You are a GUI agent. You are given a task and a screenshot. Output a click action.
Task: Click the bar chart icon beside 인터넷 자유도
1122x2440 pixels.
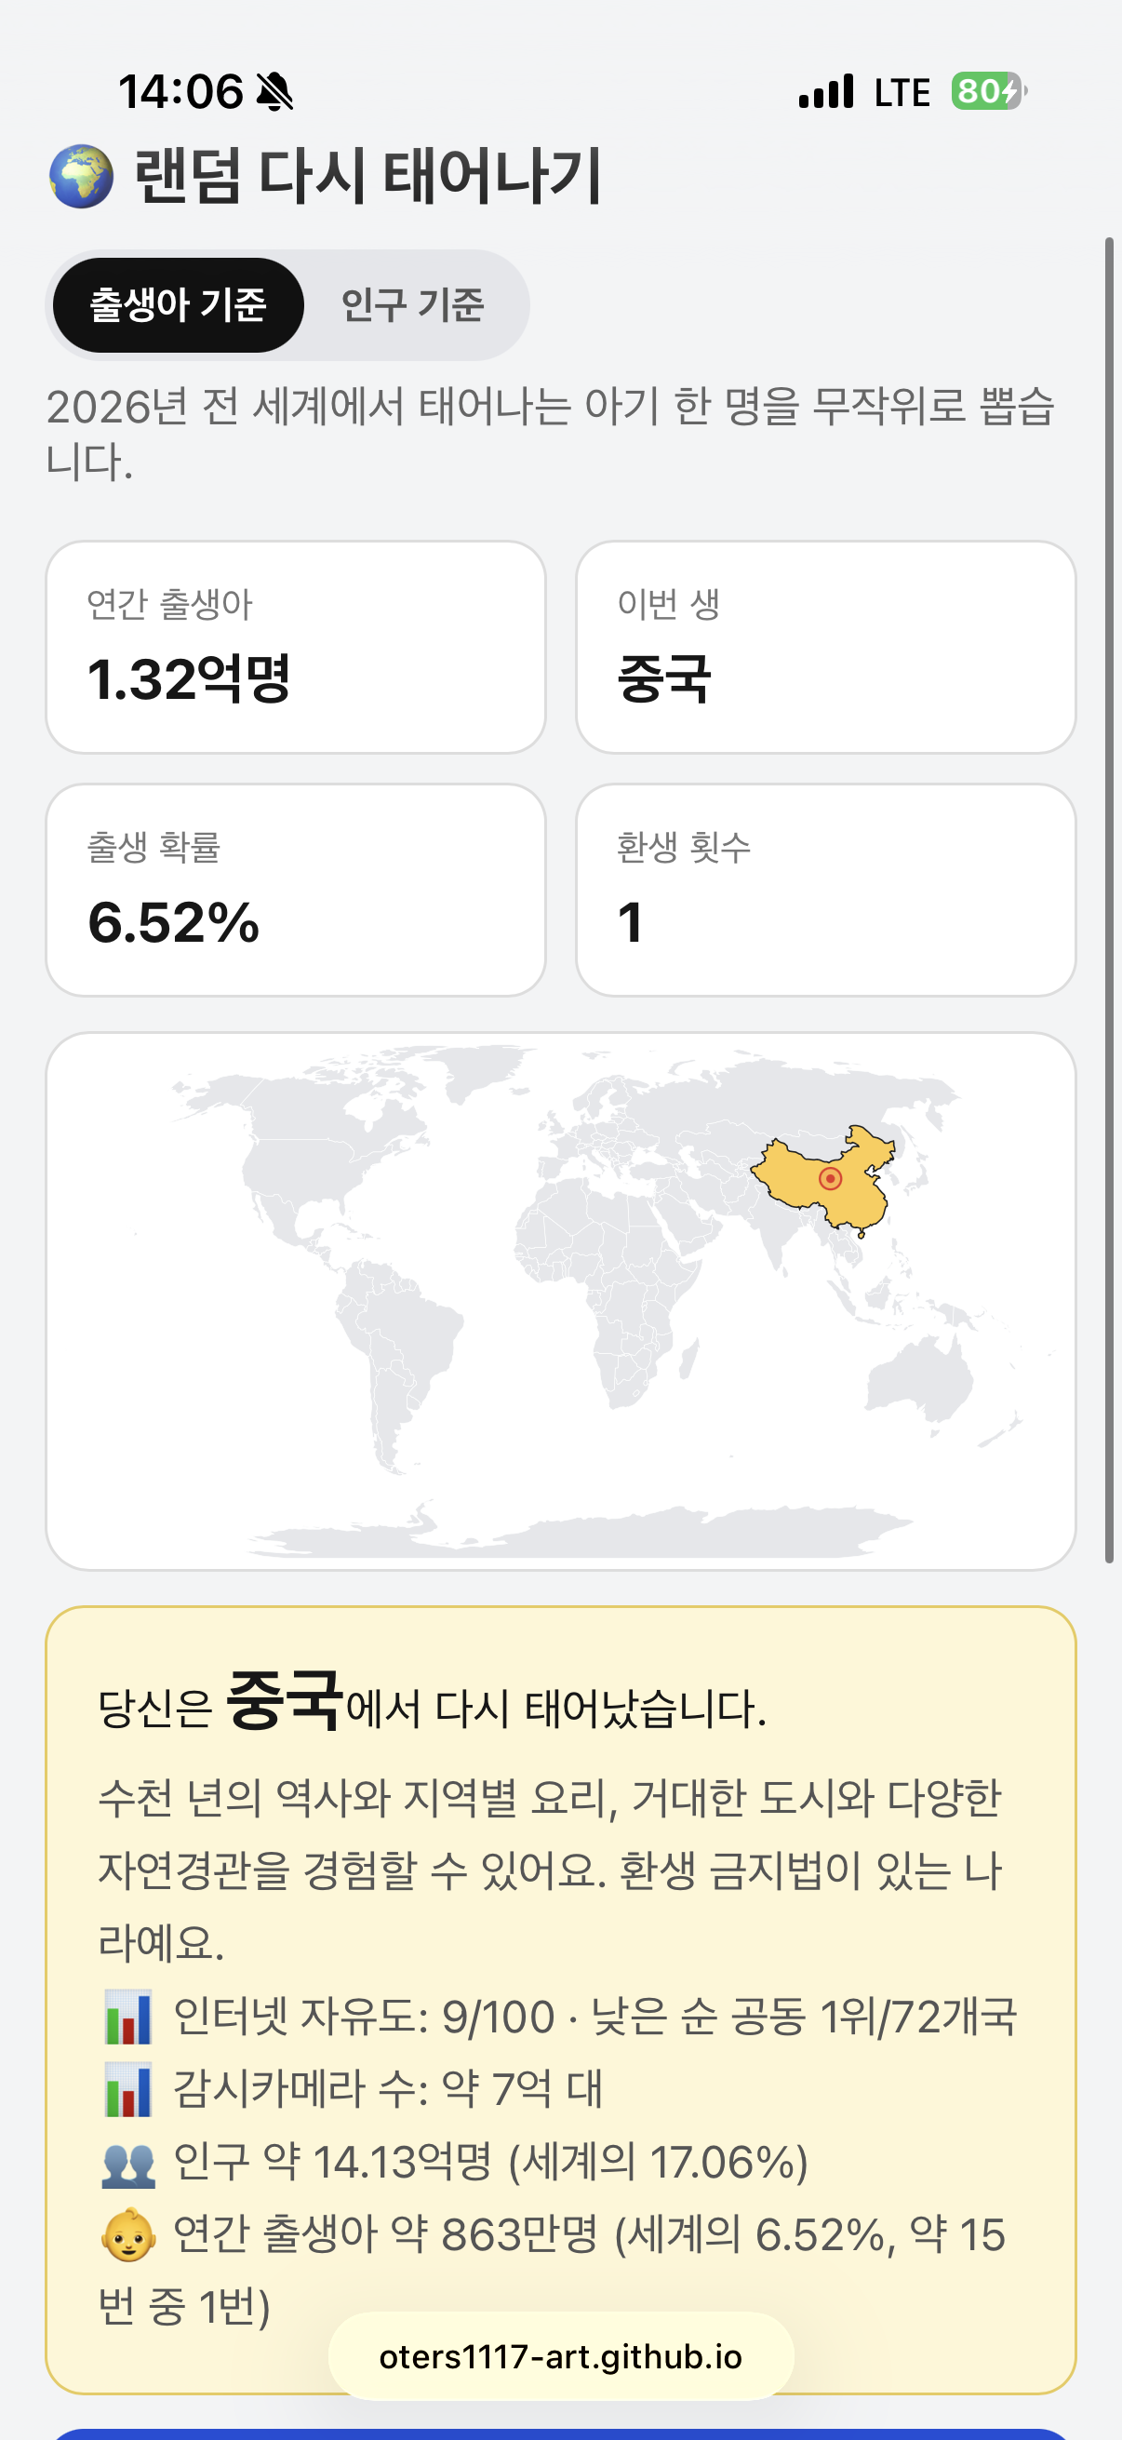127,2017
